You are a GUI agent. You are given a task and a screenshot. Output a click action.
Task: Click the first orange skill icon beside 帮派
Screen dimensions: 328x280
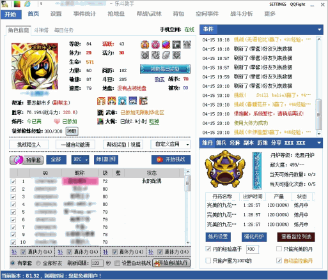point(101,101)
